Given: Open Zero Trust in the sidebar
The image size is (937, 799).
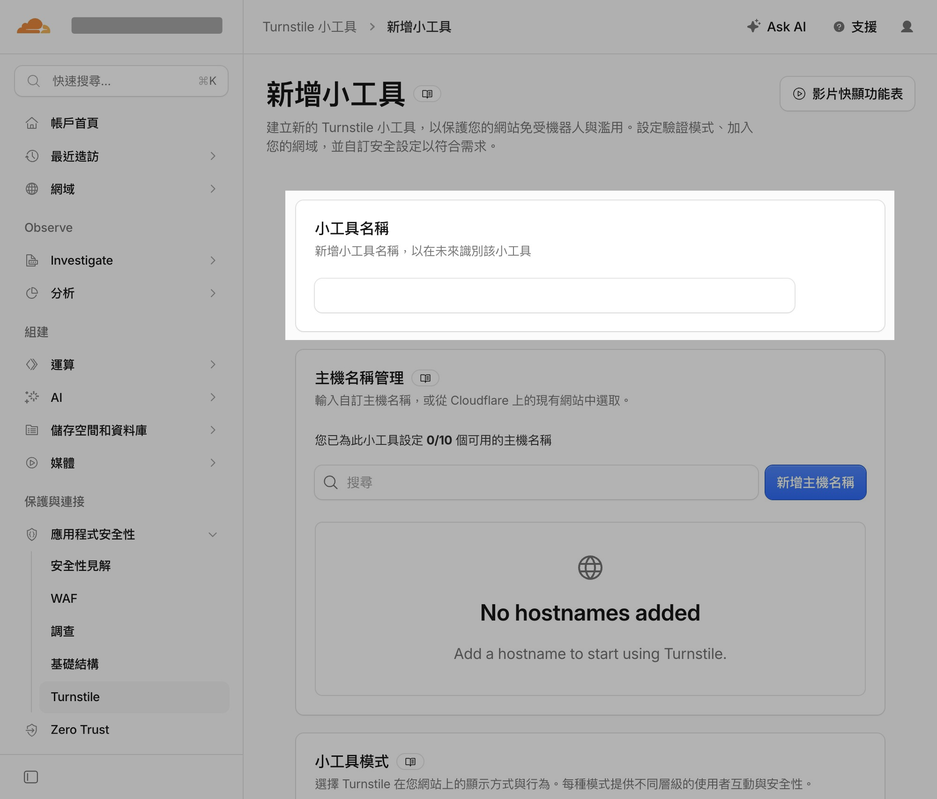Looking at the screenshot, I should point(80,730).
